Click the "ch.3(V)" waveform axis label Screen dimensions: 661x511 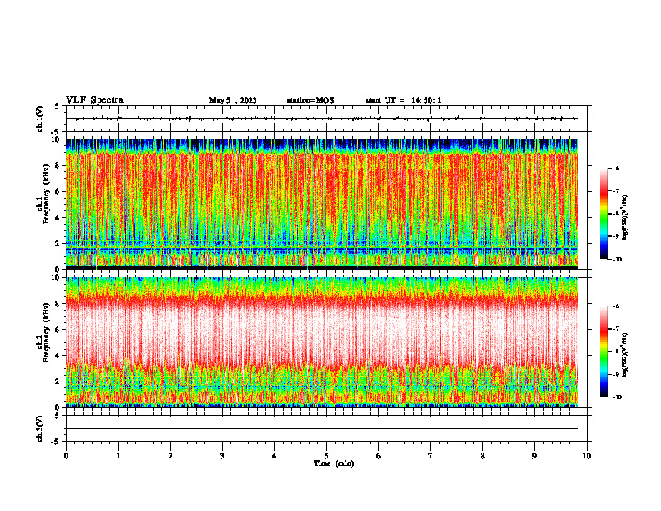tap(40, 428)
